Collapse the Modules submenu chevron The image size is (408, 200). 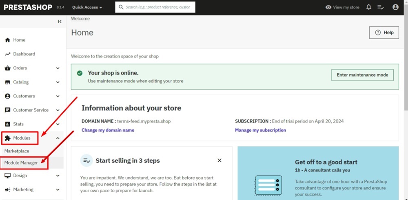pyautogui.click(x=58, y=138)
